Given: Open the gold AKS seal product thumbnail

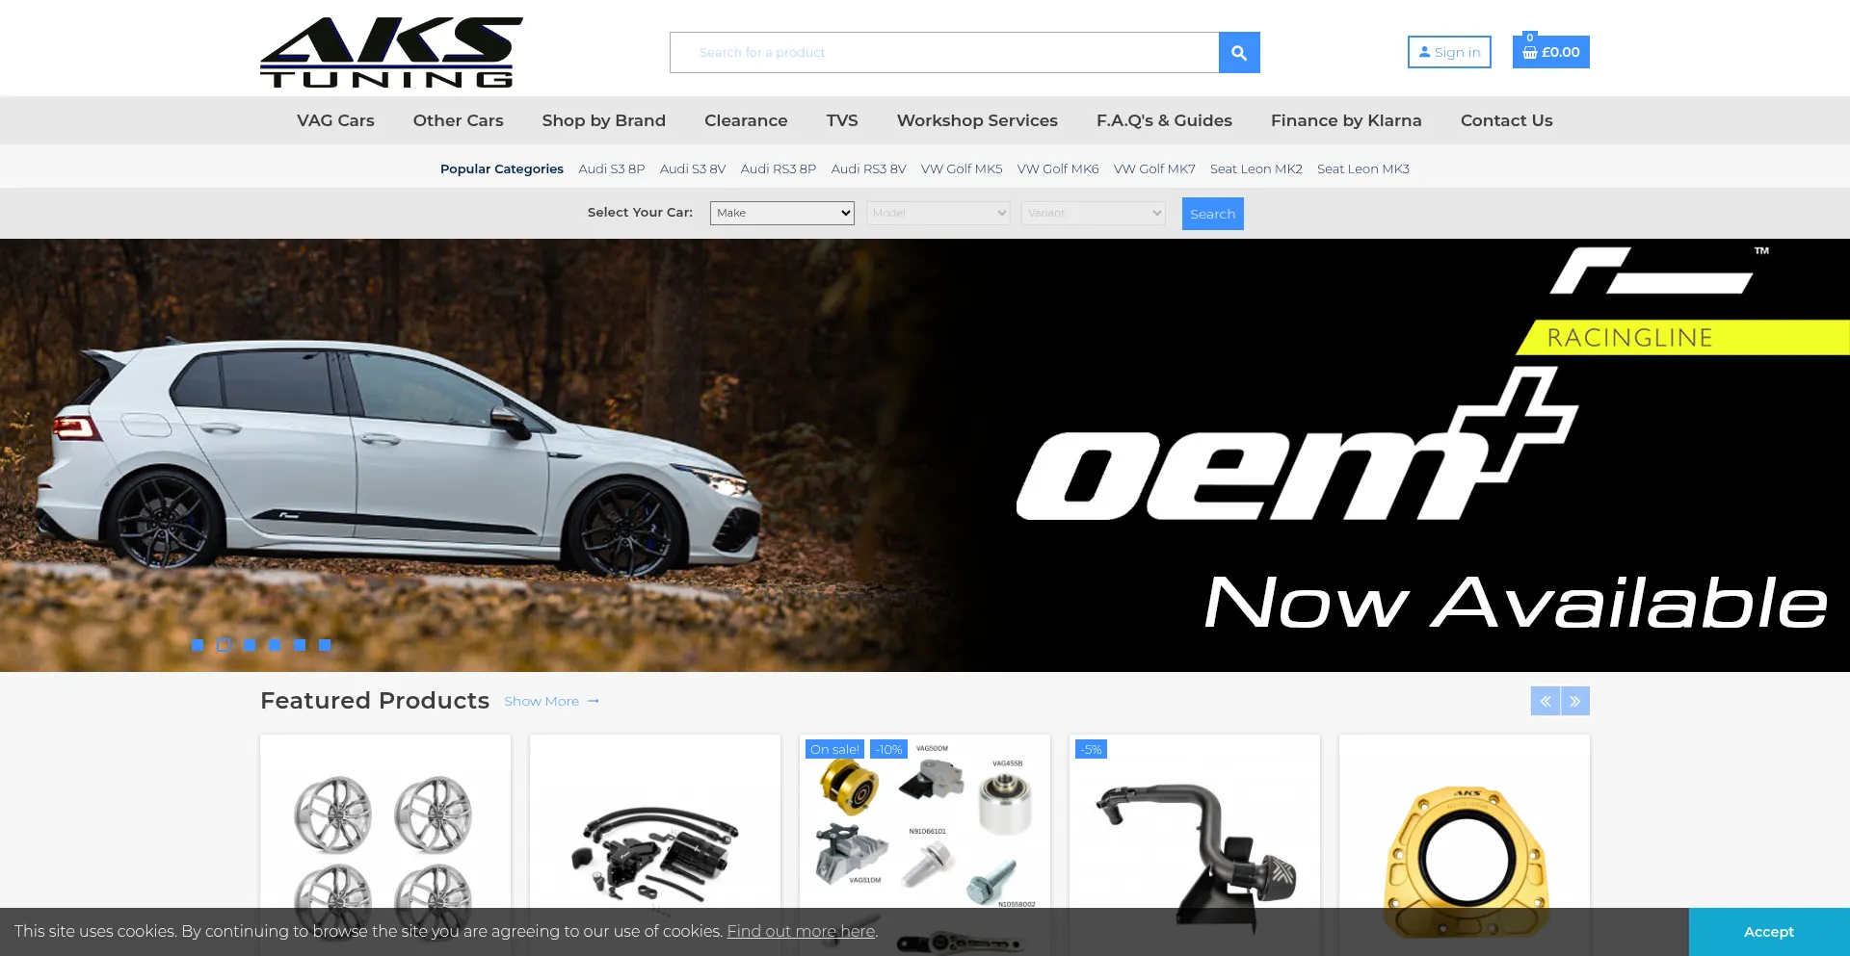Looking at the screenshot, I should pos(1465,845).
